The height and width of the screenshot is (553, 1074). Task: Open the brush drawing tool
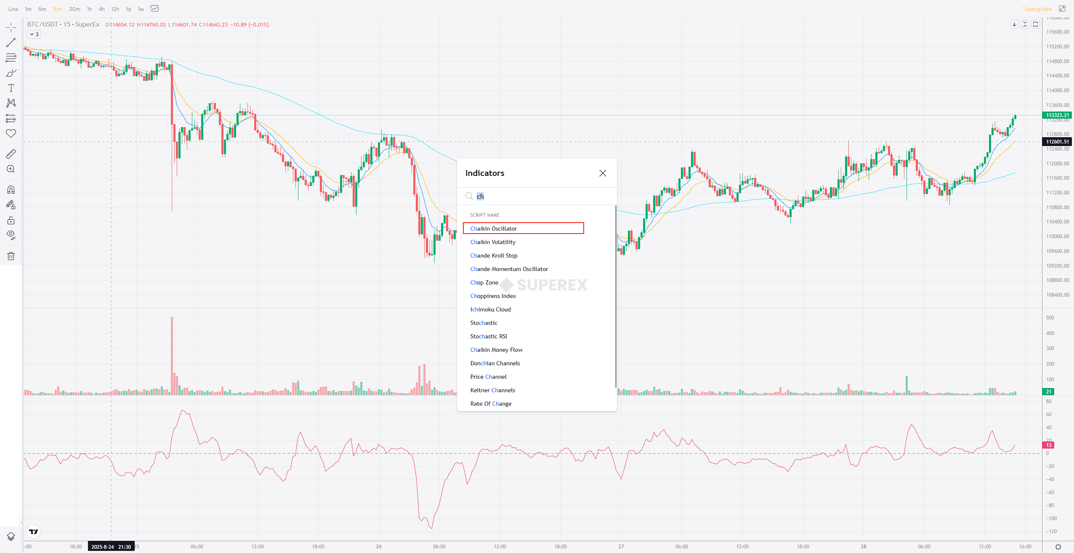pyautogui.click(x=11, y=73)
